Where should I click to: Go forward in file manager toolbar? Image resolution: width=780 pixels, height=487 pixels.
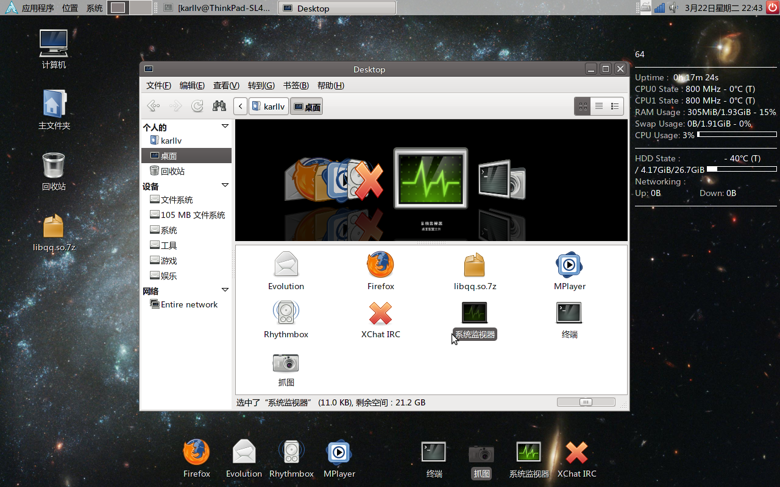click(175, 107)
